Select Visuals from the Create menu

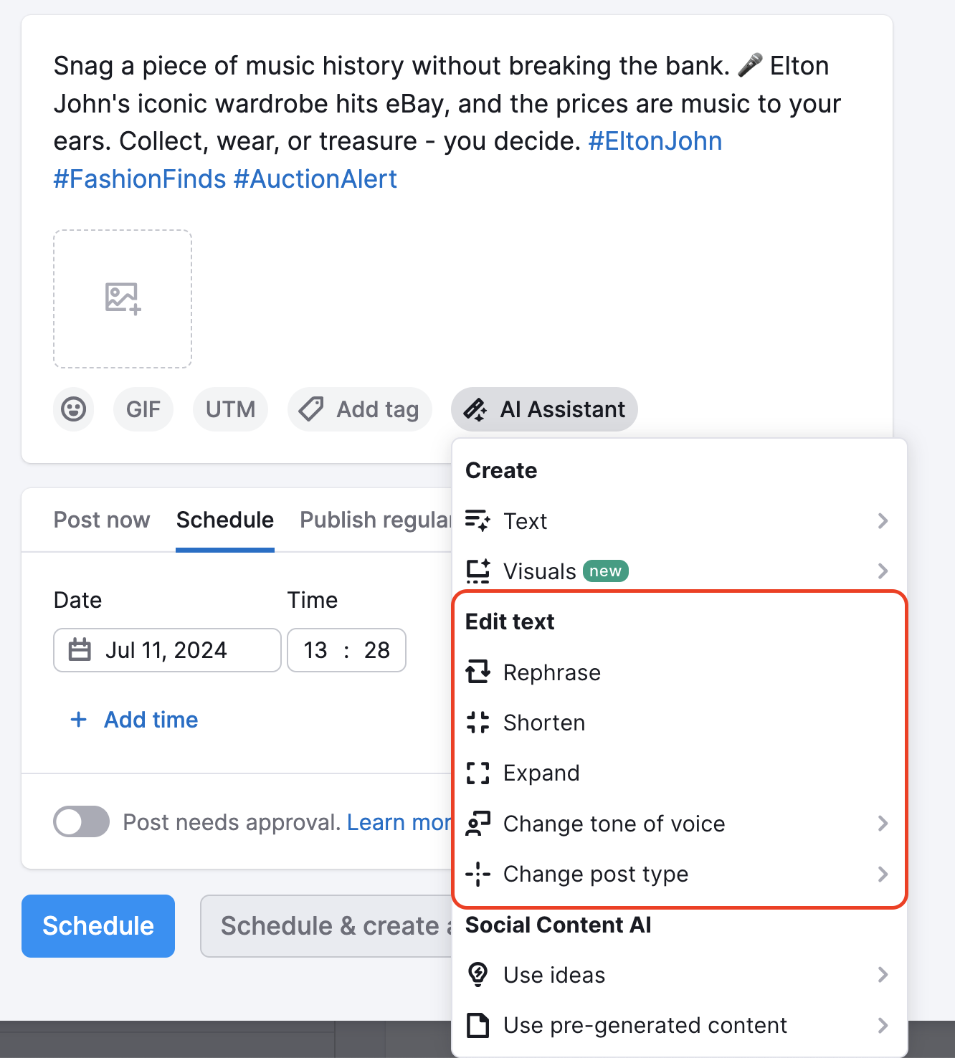[x=540, y=571]
